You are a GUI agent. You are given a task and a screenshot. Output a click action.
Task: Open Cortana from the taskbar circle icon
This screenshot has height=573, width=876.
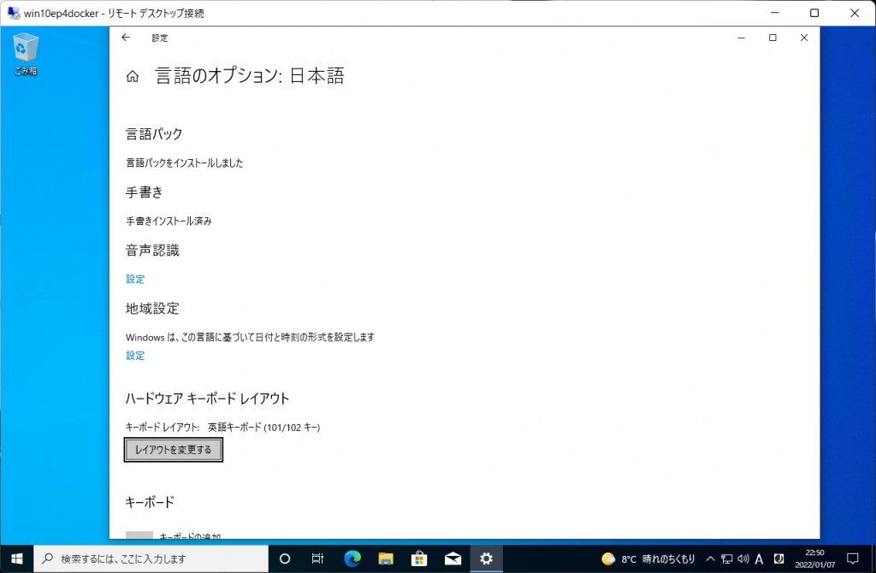point(285,558)
